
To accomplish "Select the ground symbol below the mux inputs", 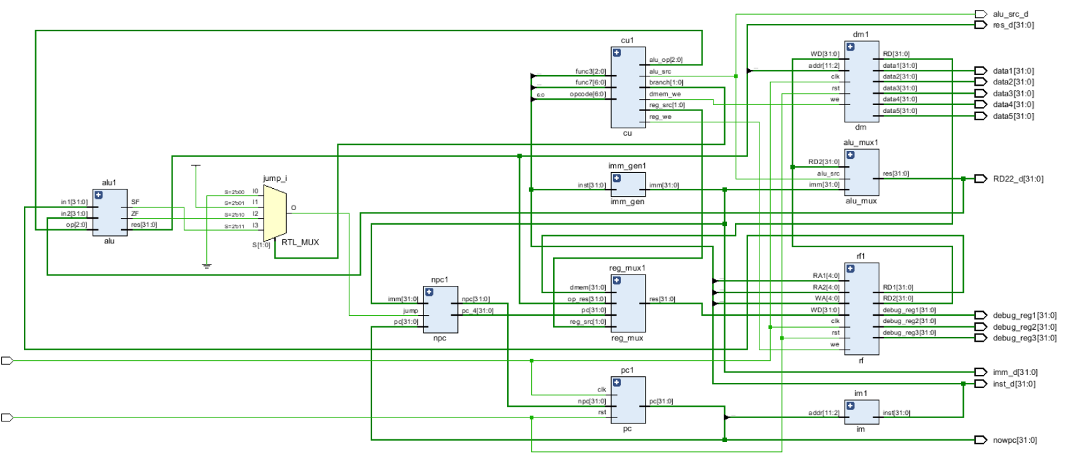I will [x=207, y=265].
